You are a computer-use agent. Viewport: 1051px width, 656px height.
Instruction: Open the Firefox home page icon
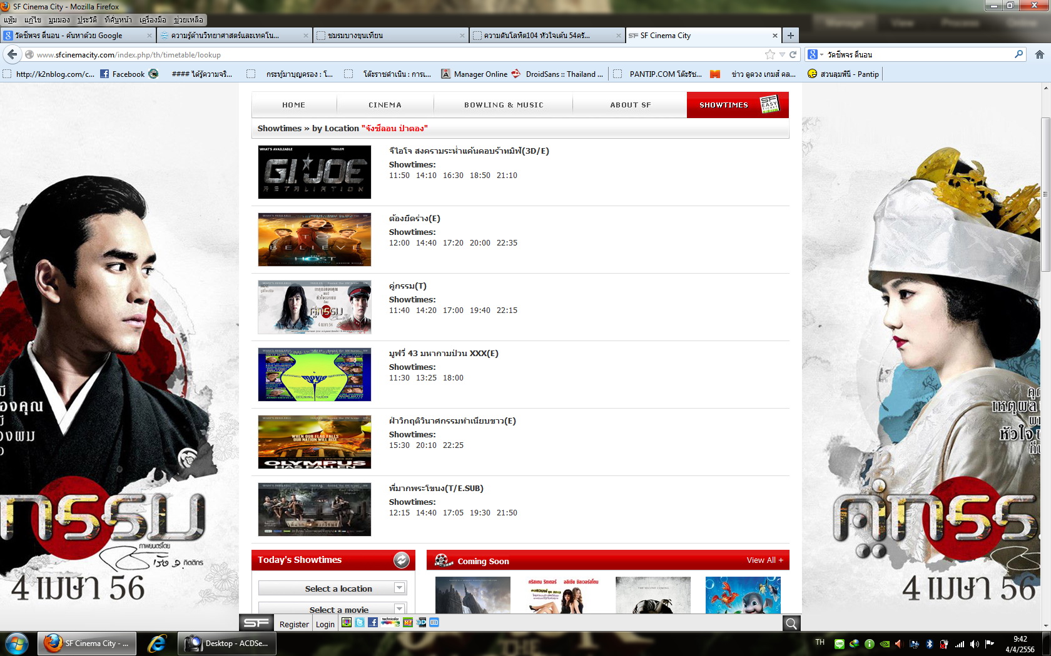1039,54
